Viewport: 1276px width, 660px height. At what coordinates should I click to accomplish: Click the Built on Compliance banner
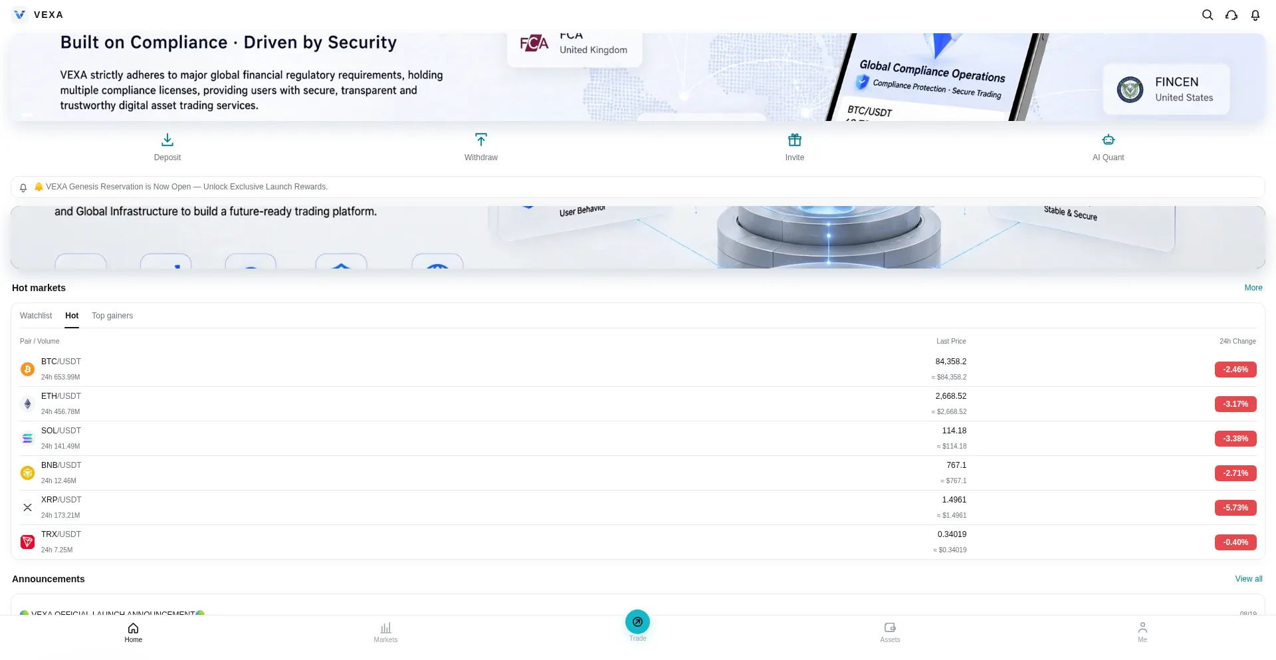[x=638, y=77]
